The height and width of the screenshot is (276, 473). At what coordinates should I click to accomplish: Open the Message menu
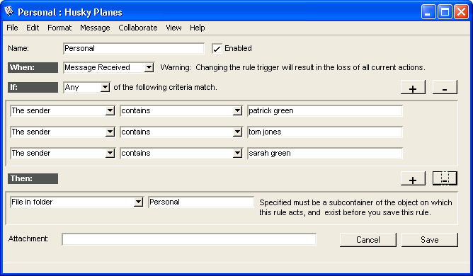[x=95, y=28]
